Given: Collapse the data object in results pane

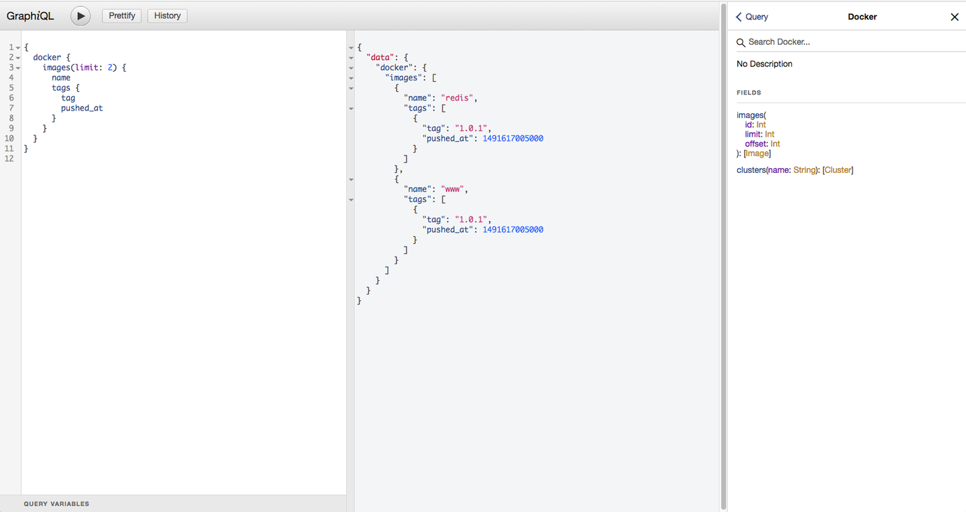Looking at the screenshot, I should tap(352, 58).
